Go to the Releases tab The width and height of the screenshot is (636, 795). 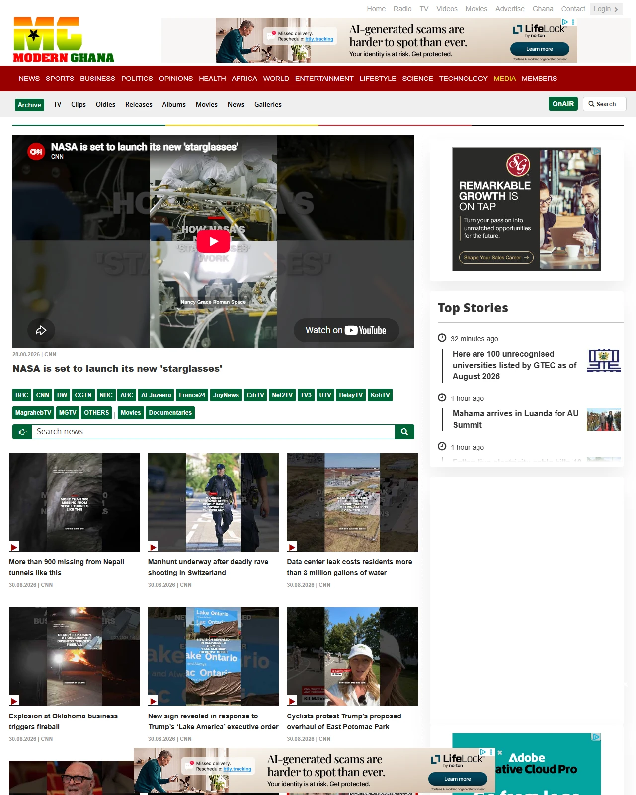139,104
